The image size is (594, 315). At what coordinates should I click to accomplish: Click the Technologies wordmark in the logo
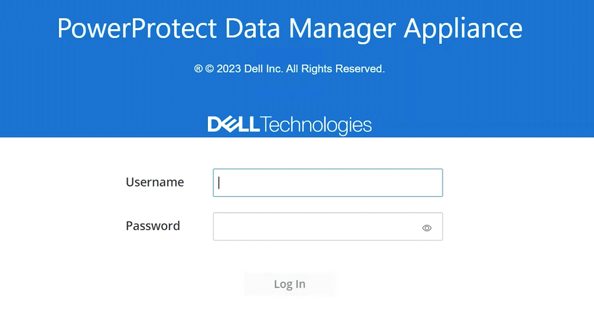[316, 125]
